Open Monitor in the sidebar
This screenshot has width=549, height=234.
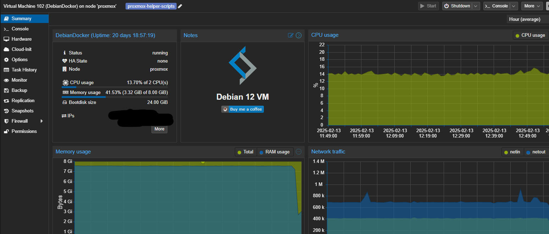tap(24, 80)
